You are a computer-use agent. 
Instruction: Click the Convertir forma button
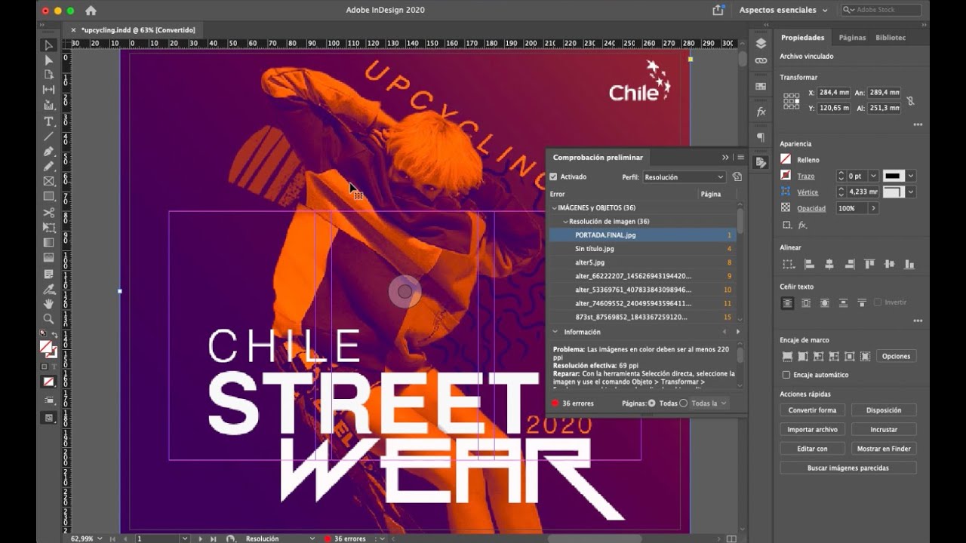click(812, 410)
